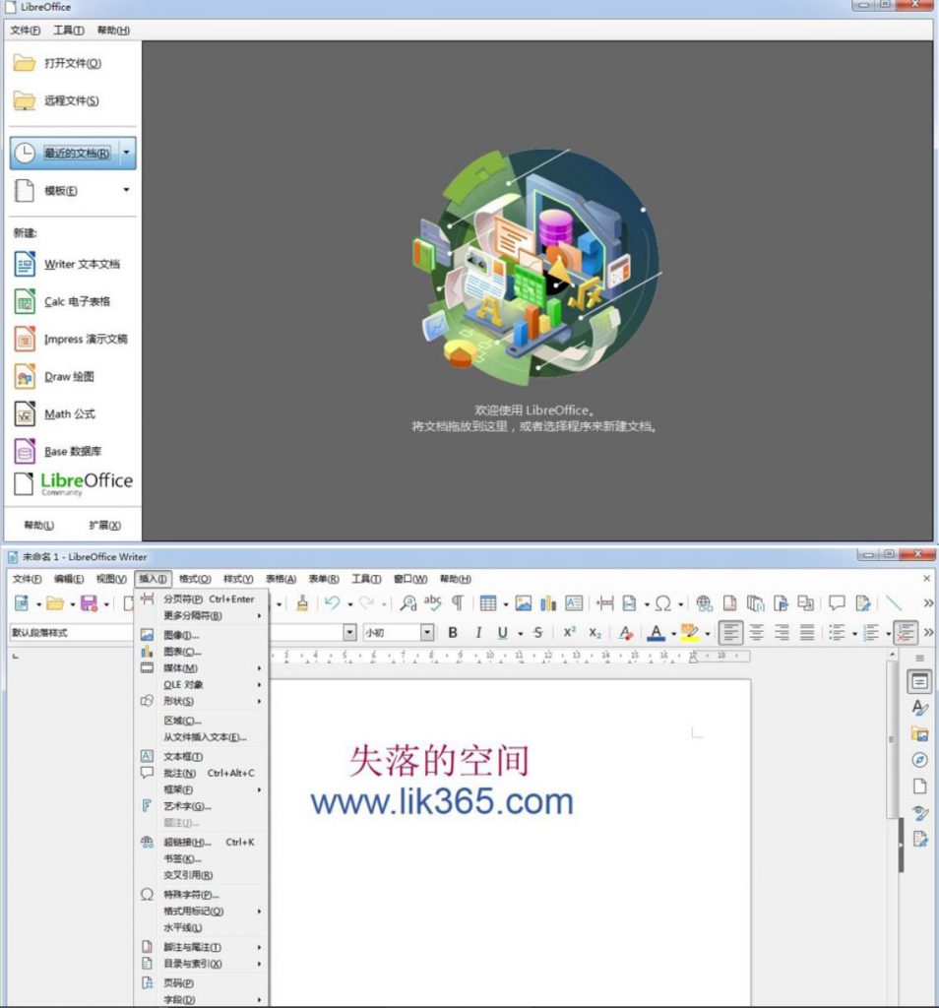Image resolution: width=939 pixels, height=1008 pixels.
Task: Click the highlighting color marker icon
Action: 689,633
